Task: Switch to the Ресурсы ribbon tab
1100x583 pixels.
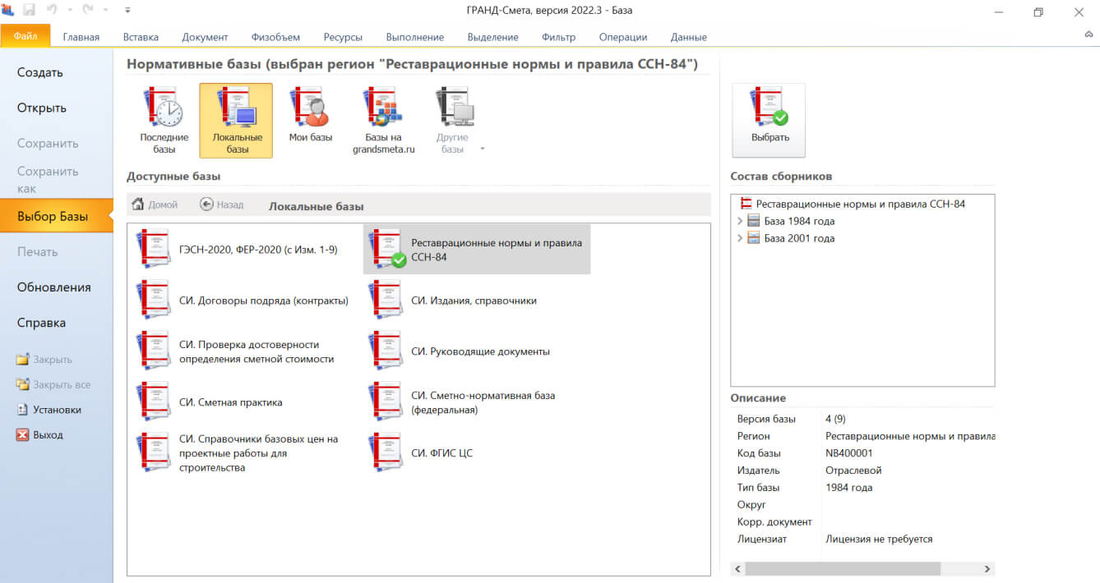Action: tap(343, 37)
